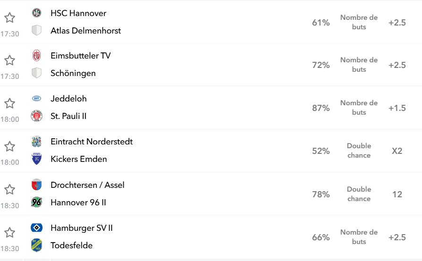Image resolution: width=422 pixels, height=261 pixels.
Task: Click the St. Pauli II club logo
Action: click(x=36, y=116)
